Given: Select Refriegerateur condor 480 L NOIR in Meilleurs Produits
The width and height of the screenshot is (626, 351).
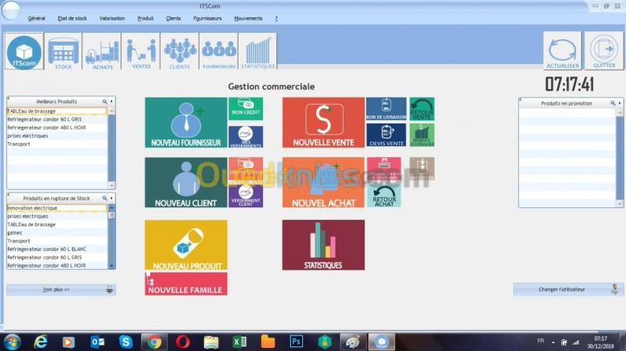Looking at the screenshot, I should pyautogui.click(x=56, y=127).
